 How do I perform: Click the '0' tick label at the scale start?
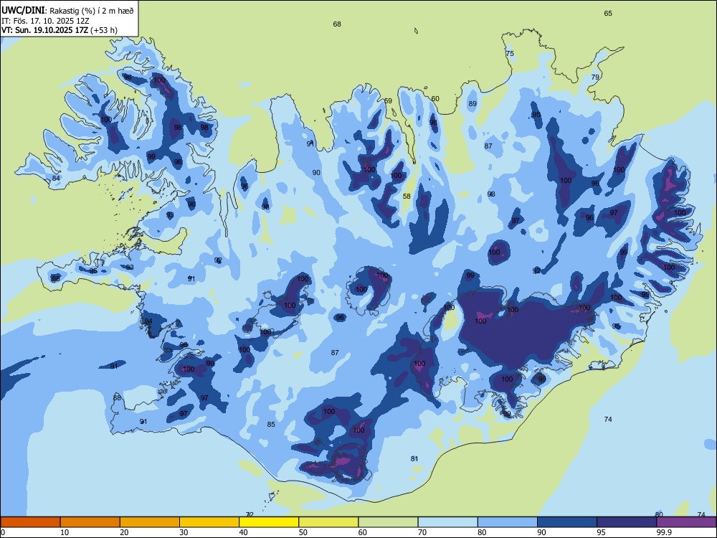[x=3, y=532]
